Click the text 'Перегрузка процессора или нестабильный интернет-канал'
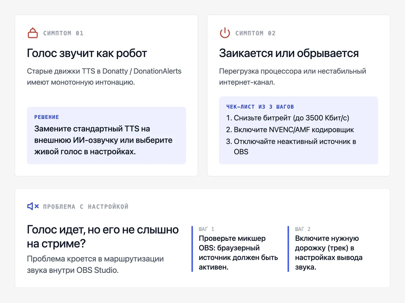Viewport: 405px width, 303px height. tap(292, 77)
